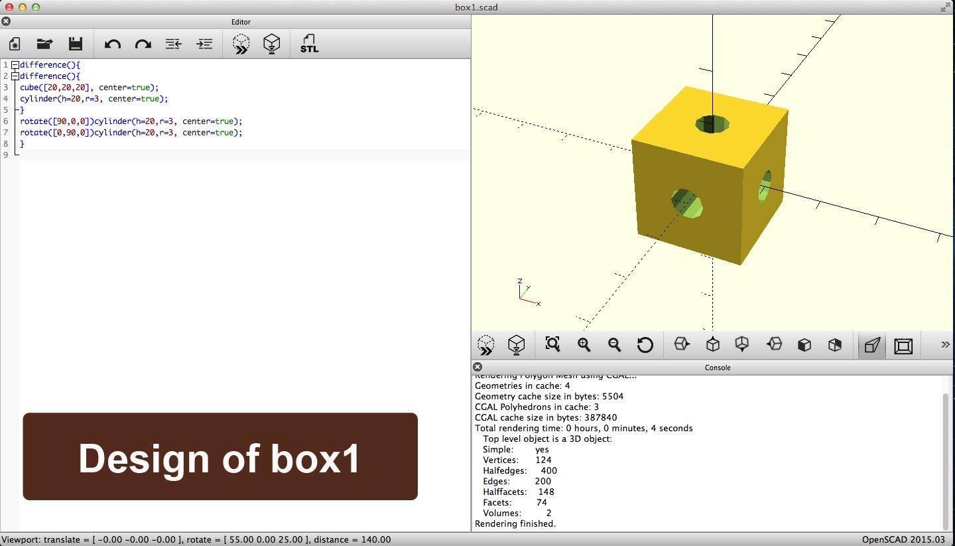This screenshot has width=955, height=546.
Task: Switch to the Left side view
Action: pyautogui.click(x=774, y=345)
